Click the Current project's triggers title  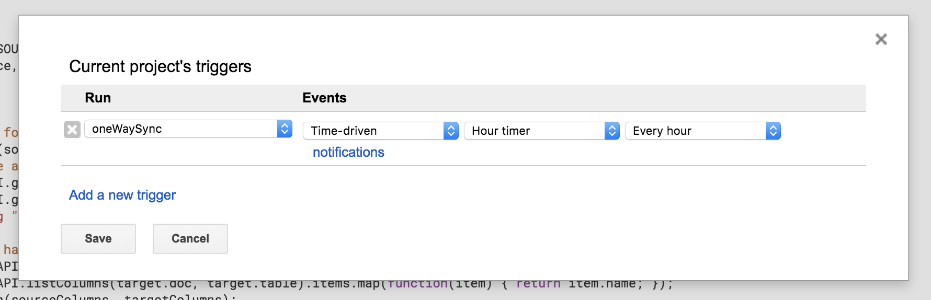click(160, 66)
